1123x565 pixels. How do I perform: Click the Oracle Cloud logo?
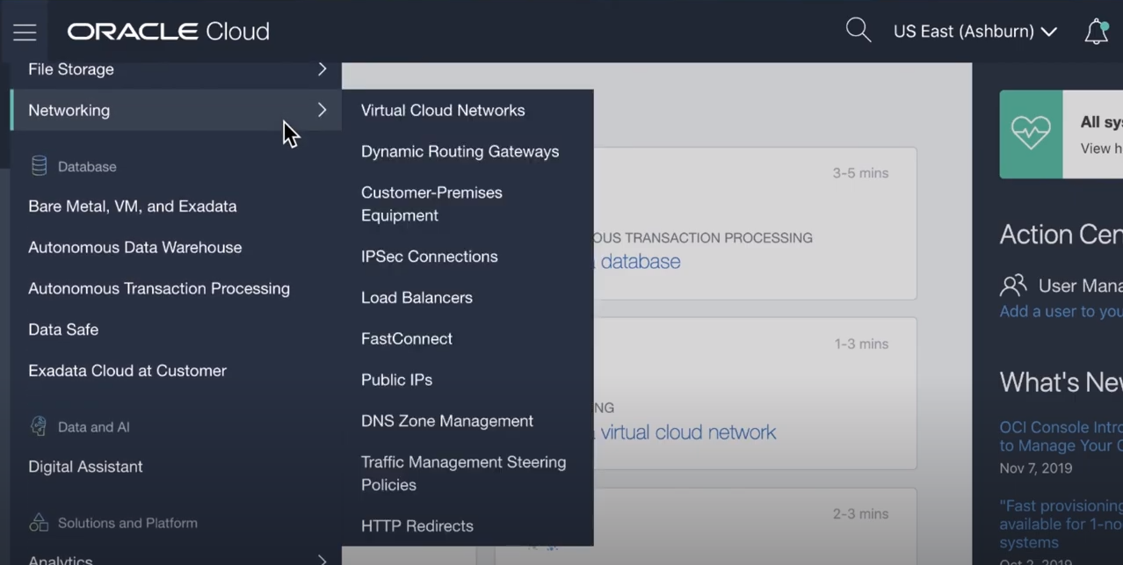167,32
